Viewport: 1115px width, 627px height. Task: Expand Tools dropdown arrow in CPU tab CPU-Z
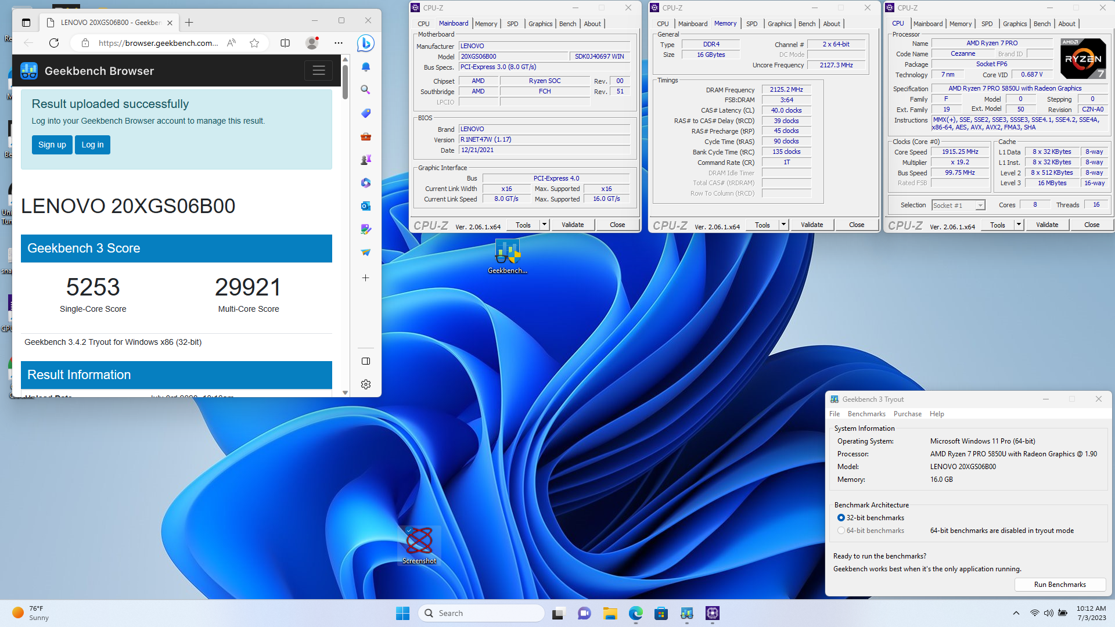(x=1019, y=225)
